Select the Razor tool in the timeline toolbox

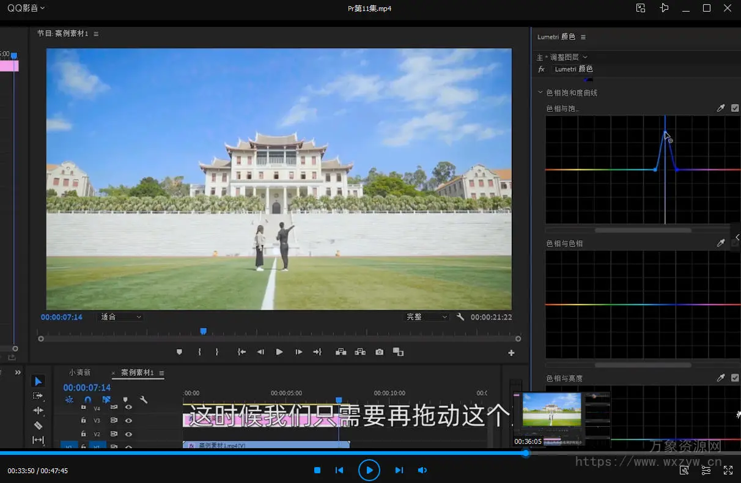(38, 425)
